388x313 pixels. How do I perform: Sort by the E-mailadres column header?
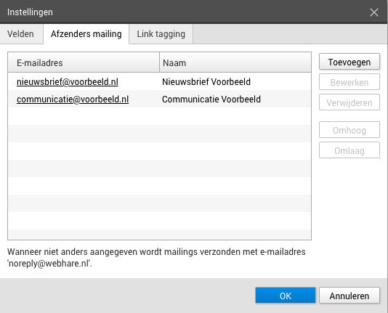(x=84, y=62)
